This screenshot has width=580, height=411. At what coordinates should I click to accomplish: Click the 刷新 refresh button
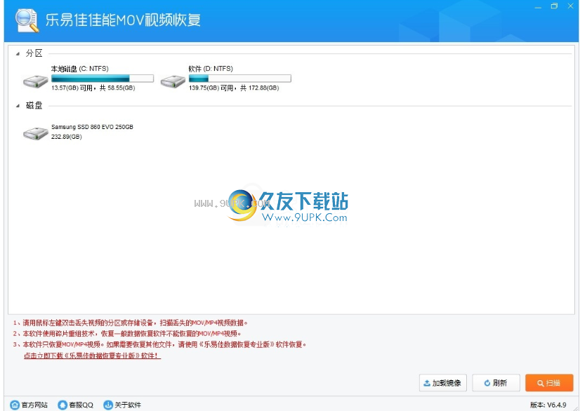[x=496, y=383]
